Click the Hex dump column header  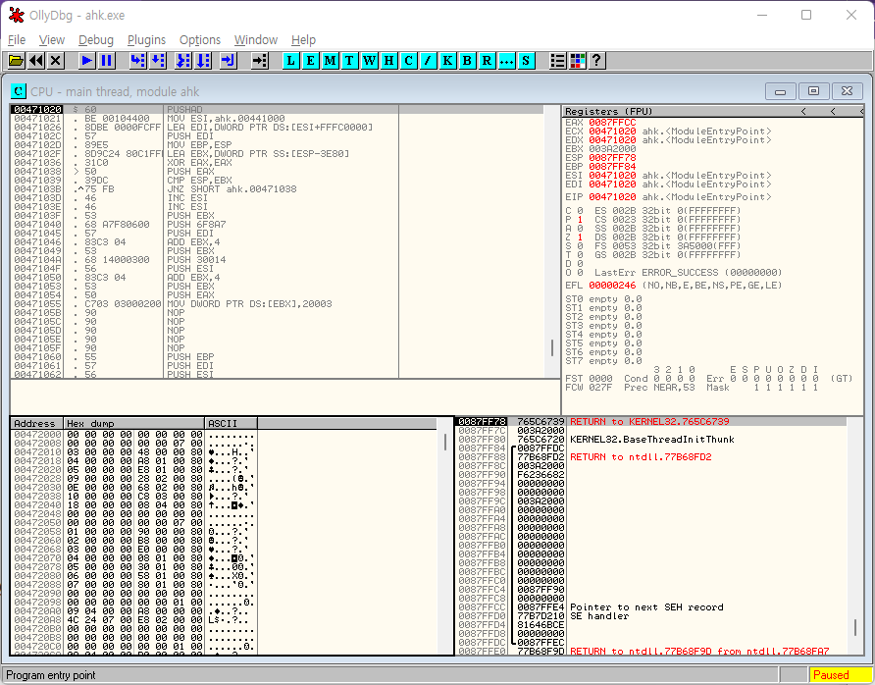click(x=134, y=423)
